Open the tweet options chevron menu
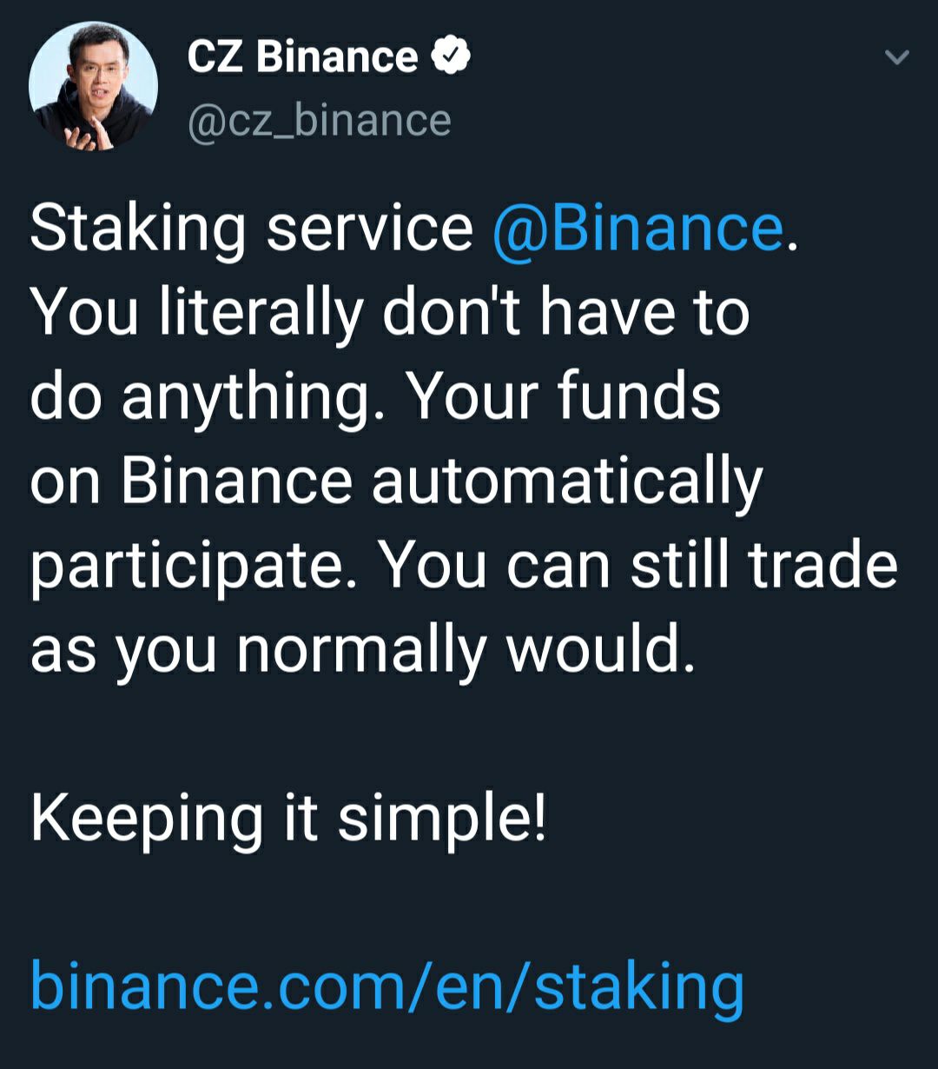The height and width of the screenshot is (1069, 938). coord(896,58)
